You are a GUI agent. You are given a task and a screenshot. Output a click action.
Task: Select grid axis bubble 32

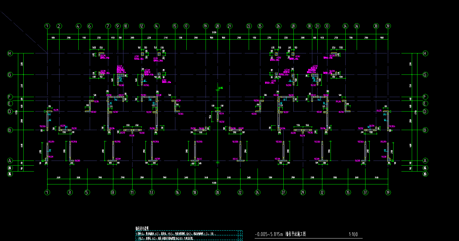tap(322, 192)
